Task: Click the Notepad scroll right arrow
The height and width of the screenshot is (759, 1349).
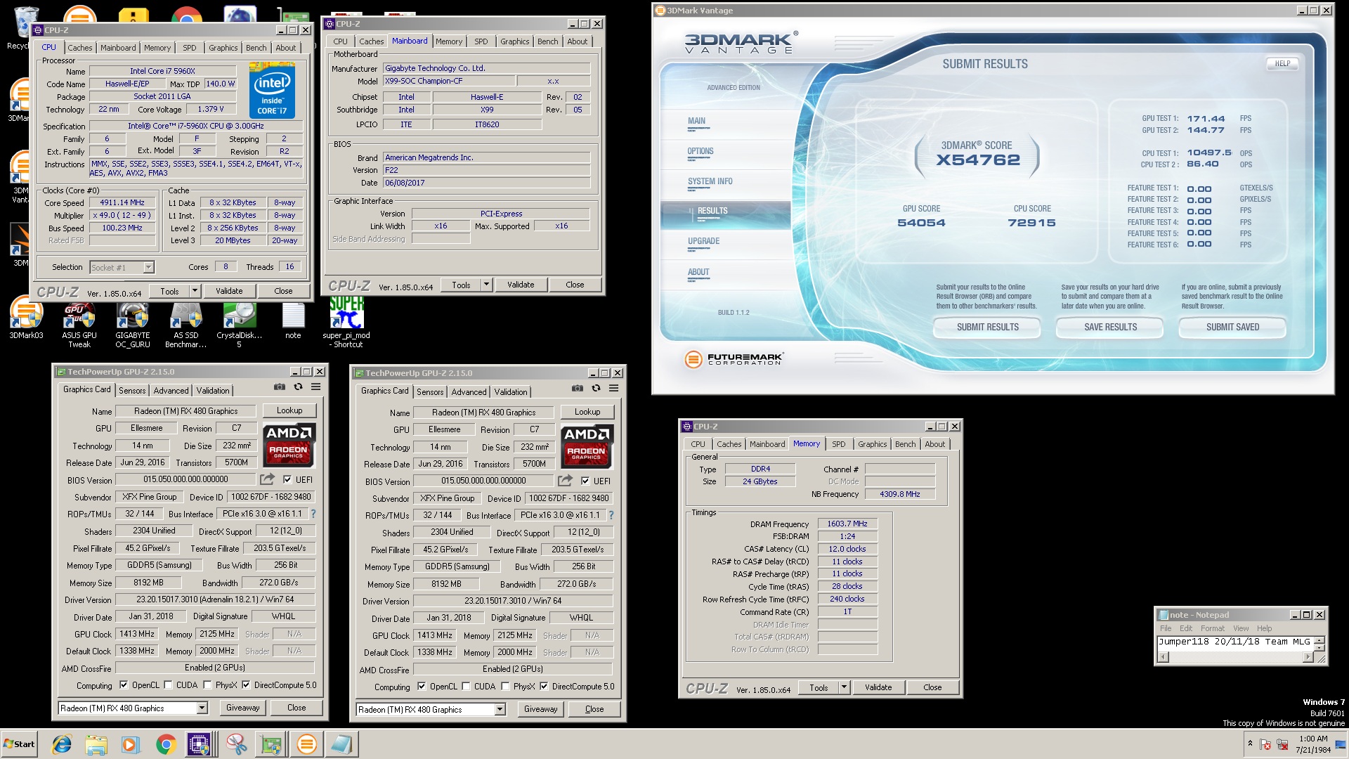Action: (1308, 657)
